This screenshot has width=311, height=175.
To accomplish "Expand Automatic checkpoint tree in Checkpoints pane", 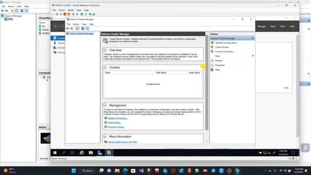I will pyautogui.click(x=41, y=77).
